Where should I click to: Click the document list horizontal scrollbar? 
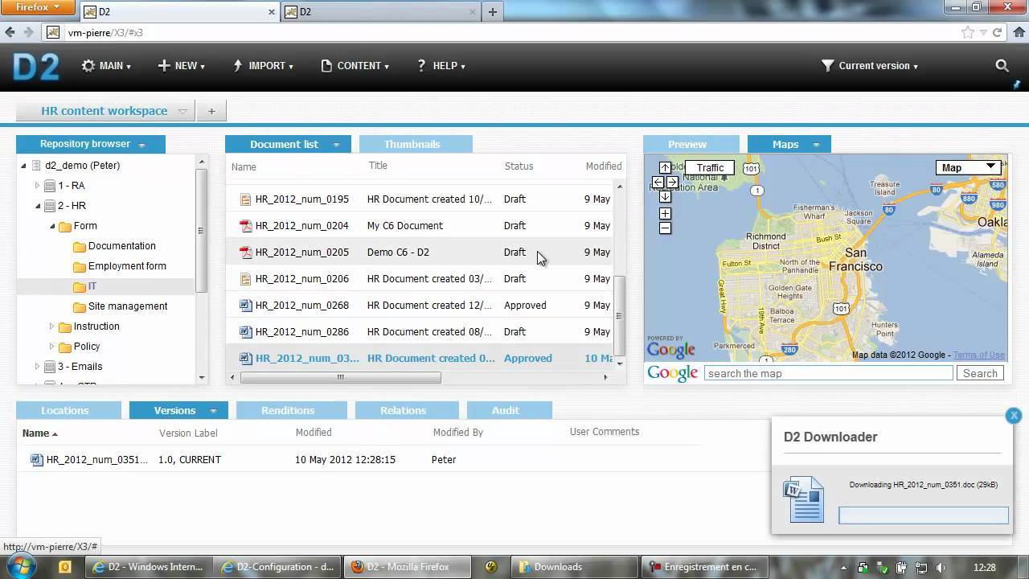340,377
